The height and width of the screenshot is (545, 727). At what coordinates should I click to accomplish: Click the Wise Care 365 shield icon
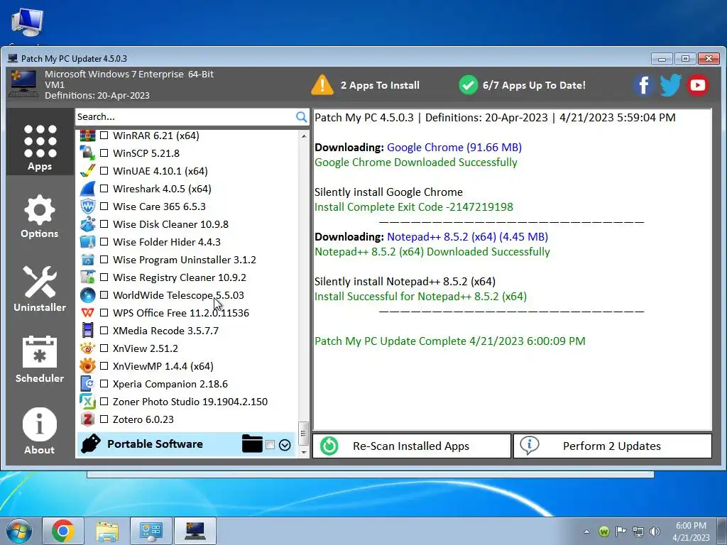coord(87,207)
